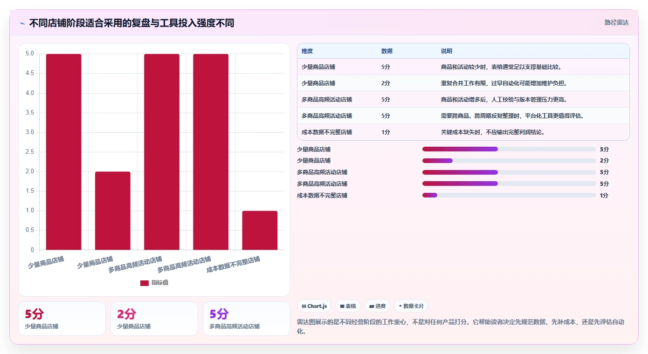Click the 路径雷达 label in the header

[x=616, y=22]
